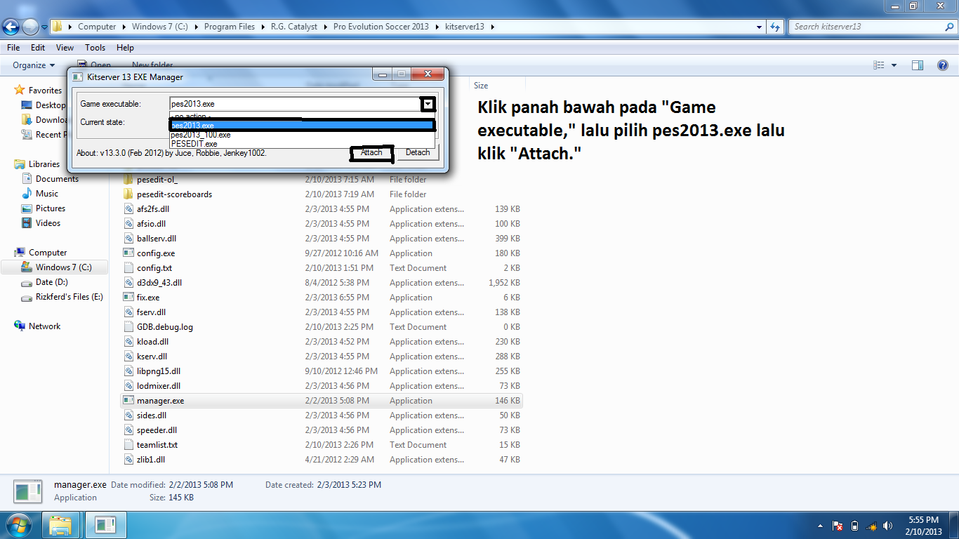Image resolution: width=959 pixels, height=539 pixels.
Task: Select Favorites in navigation pane
Action: pos(45,91)
